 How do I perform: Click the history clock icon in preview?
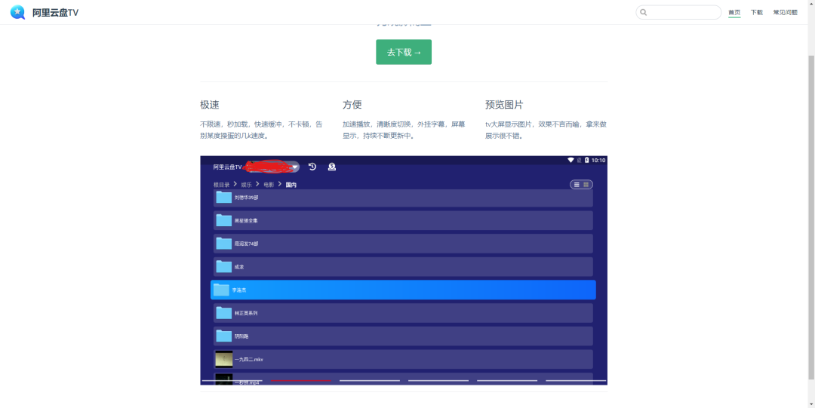point(312,167)
